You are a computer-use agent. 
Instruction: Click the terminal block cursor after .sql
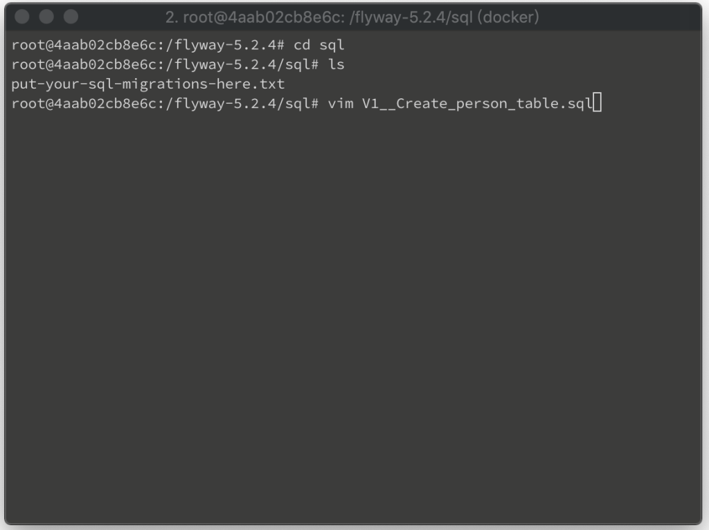pyautogui.click(x=598, y=102)
